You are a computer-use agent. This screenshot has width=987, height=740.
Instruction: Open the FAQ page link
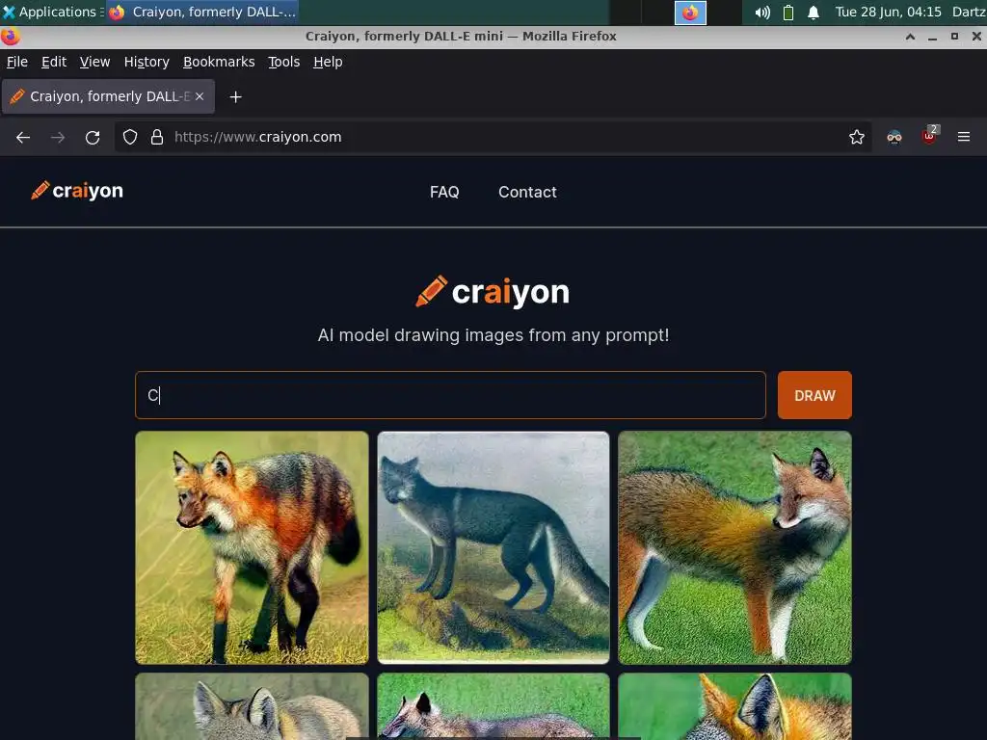pos(444,192)
